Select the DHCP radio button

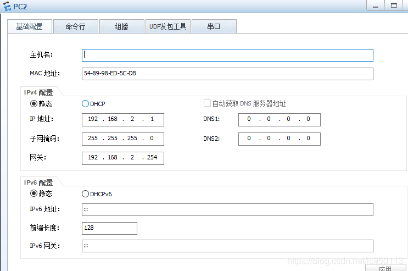[85, 104]
